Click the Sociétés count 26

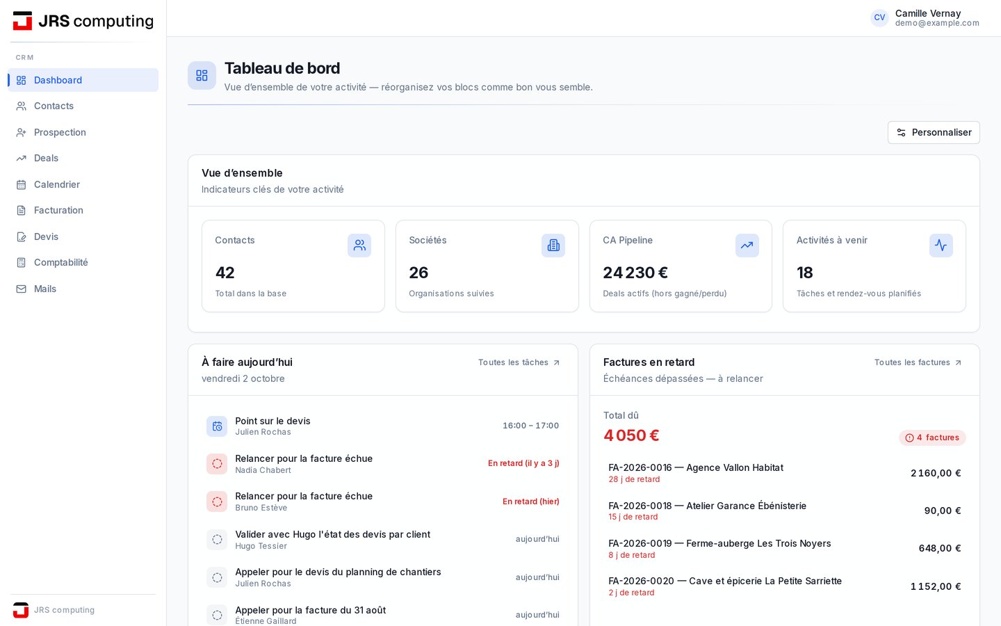click(x=418, y=273)
